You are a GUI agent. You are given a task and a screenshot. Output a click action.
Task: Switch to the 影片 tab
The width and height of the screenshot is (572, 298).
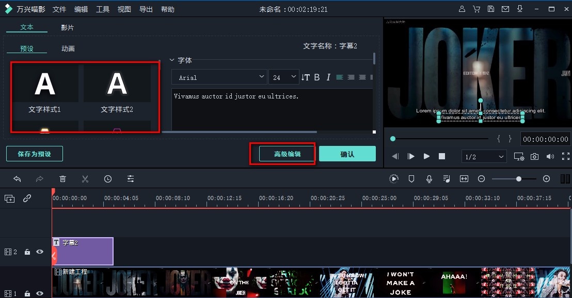[68, 27]
